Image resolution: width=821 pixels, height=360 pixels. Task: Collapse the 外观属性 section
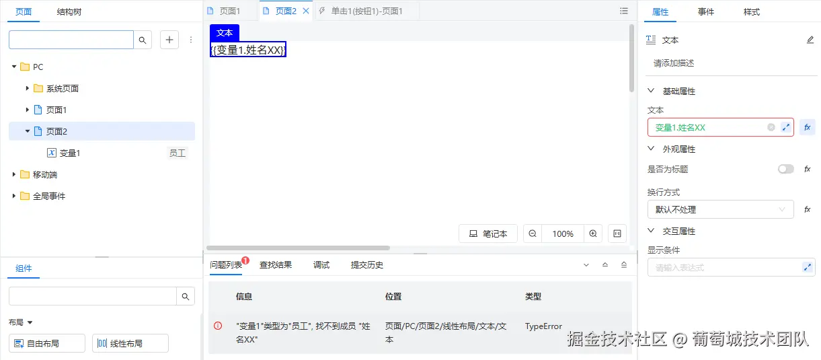tap(651, 149)
